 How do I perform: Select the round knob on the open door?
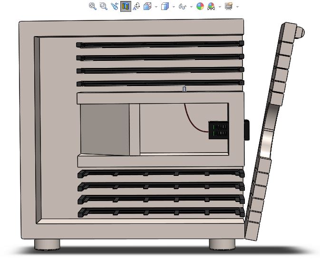(300, 32)
